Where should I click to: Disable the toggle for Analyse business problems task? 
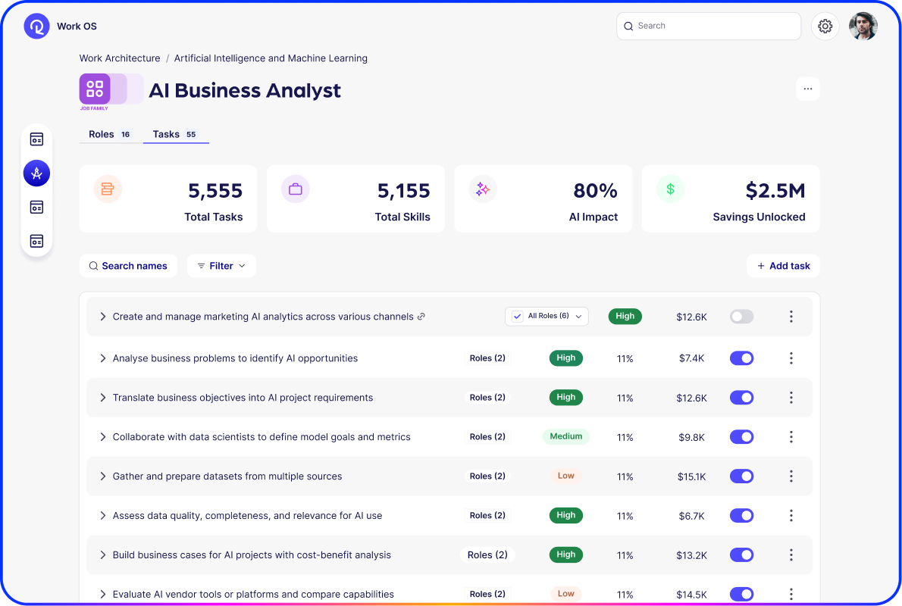pyautogui.click(x=741, y=358)
